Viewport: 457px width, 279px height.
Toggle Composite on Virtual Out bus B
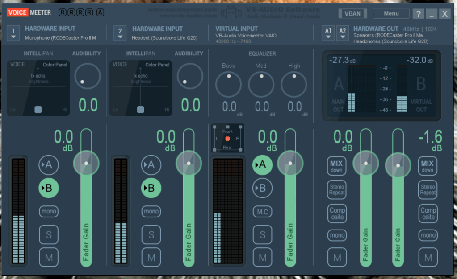pos(428,213)
